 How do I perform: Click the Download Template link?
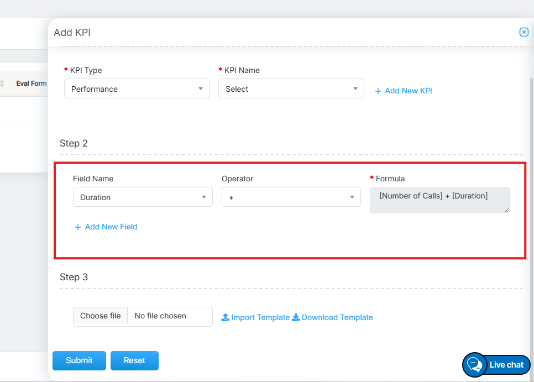coord(337,317)
